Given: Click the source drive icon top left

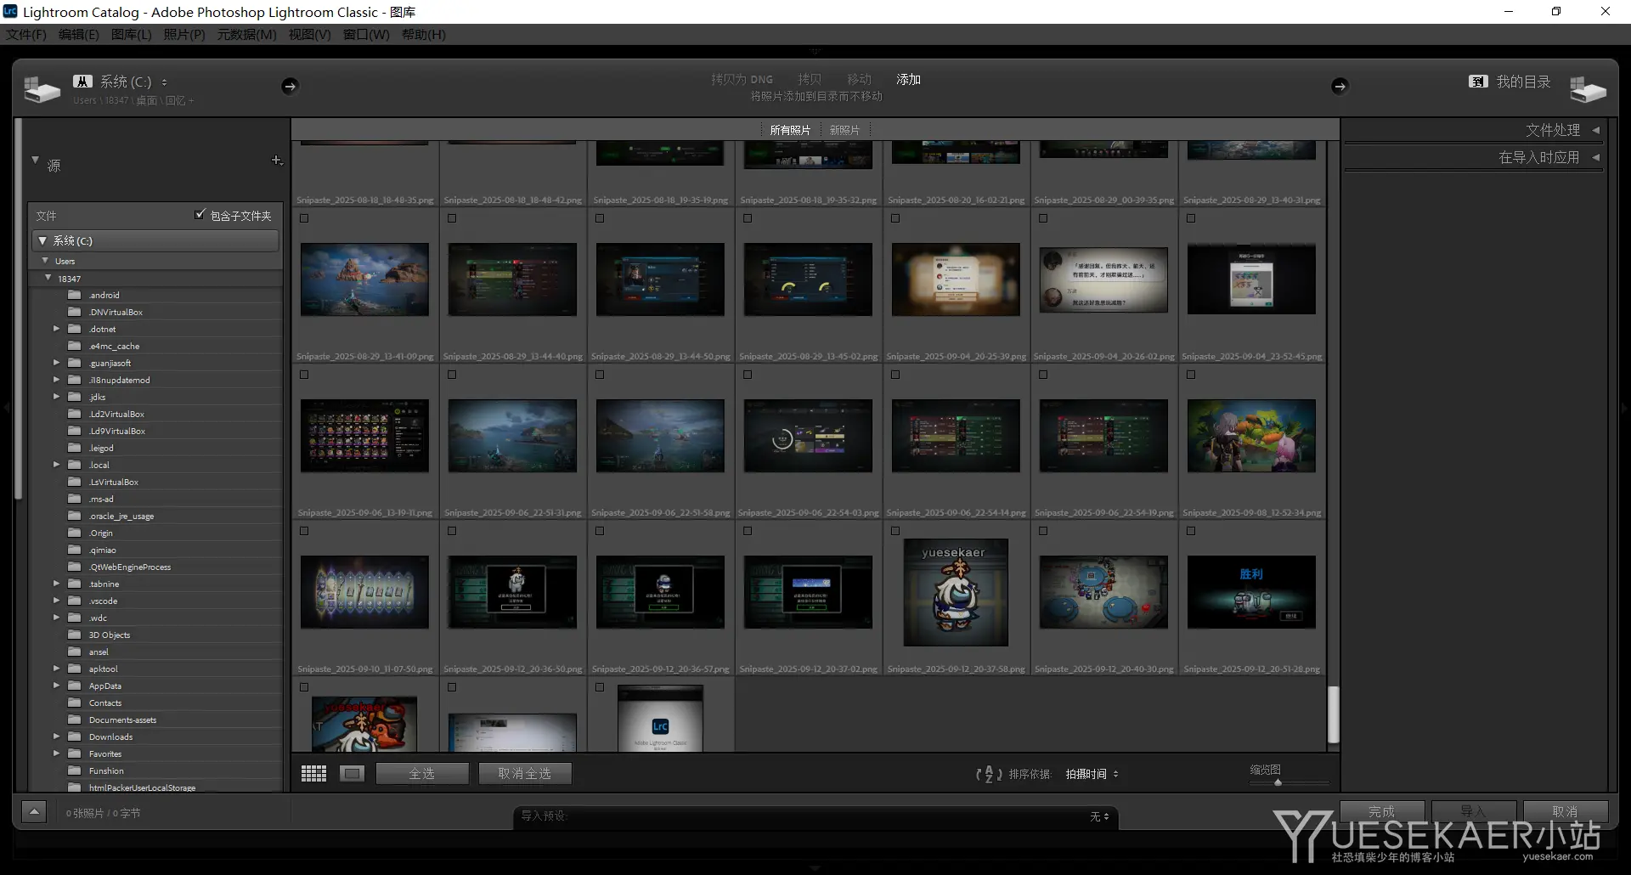Looking at the screenshot, I should (x=41, y=87).
